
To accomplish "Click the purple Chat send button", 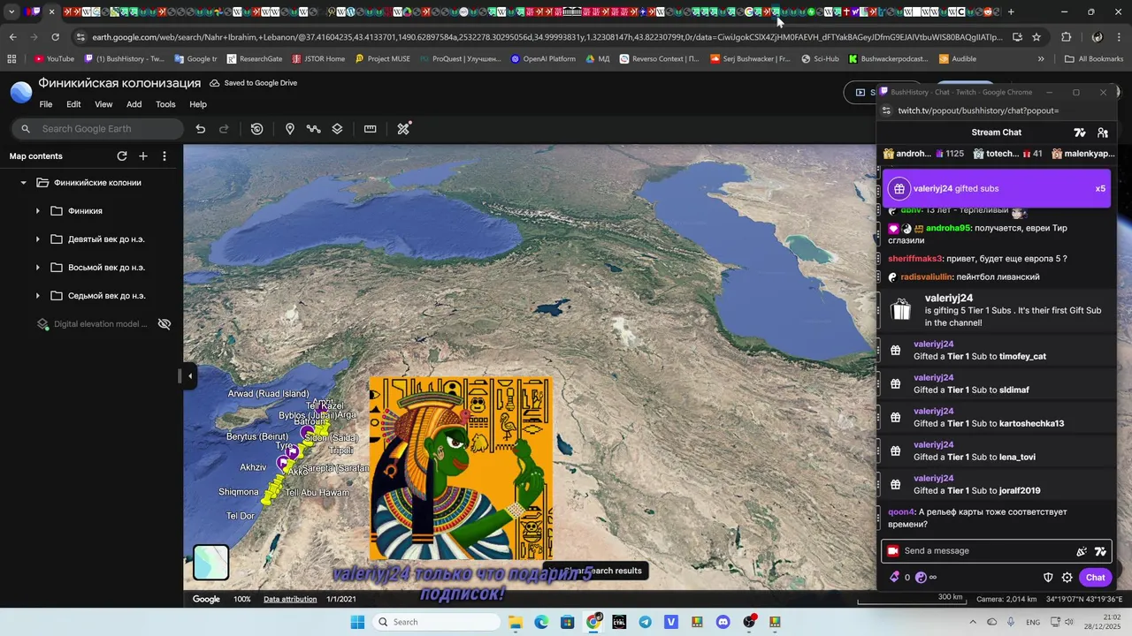I will pos(1095,578).
